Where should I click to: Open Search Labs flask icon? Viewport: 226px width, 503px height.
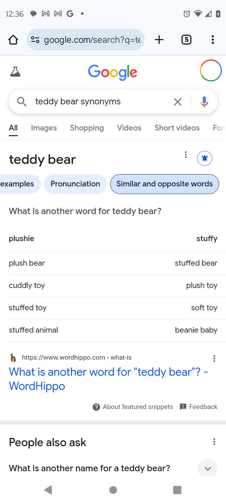pos(15,71)
